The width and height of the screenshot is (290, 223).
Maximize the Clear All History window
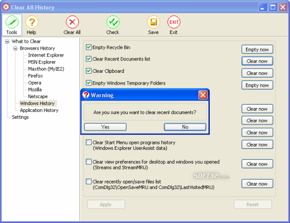pyautogui.click(x=273, y=7)
